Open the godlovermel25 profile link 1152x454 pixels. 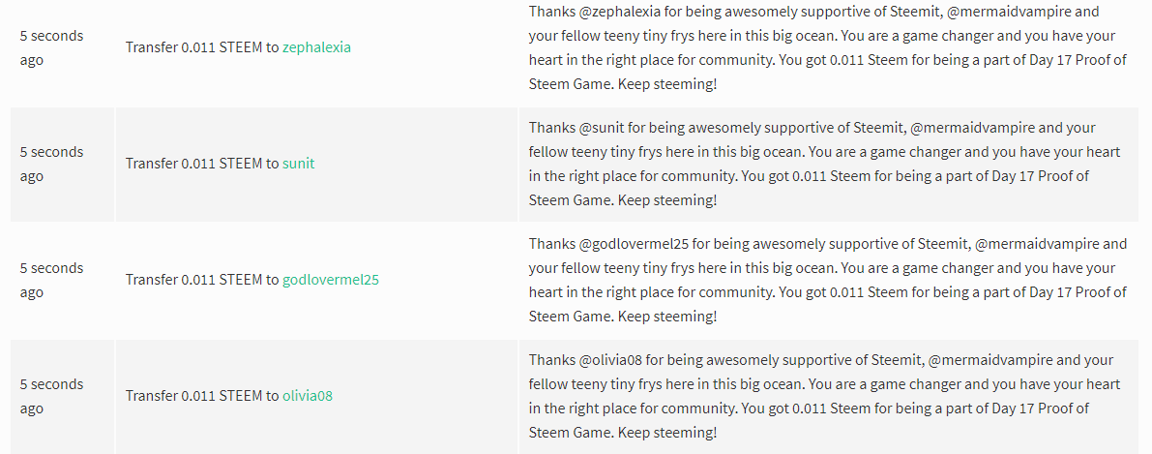pos(331,280)
